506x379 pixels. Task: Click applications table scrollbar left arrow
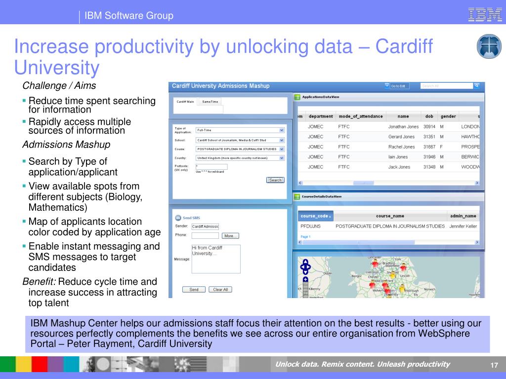tap(300, 183)
